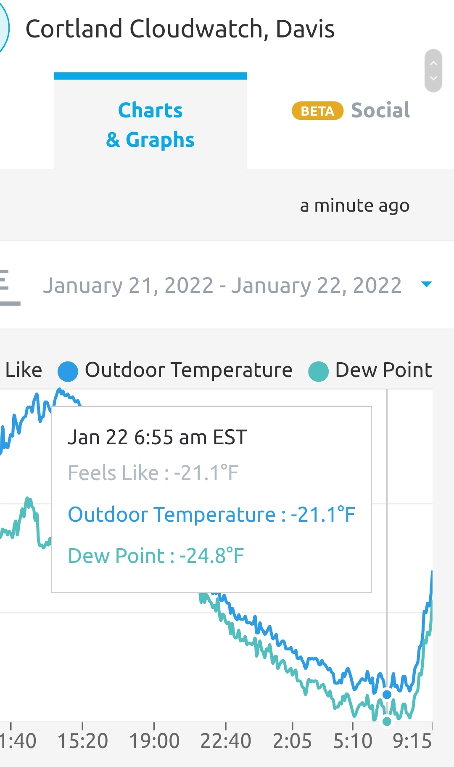Open the January 21 - January 22 date selector

[x=223, y=285]
